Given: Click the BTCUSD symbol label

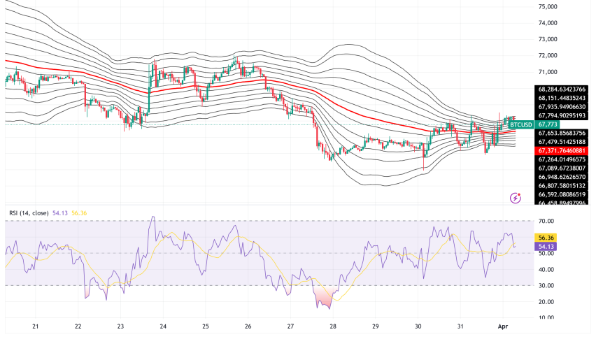Looking at the screenshot, I should click(x=523, y=124).
